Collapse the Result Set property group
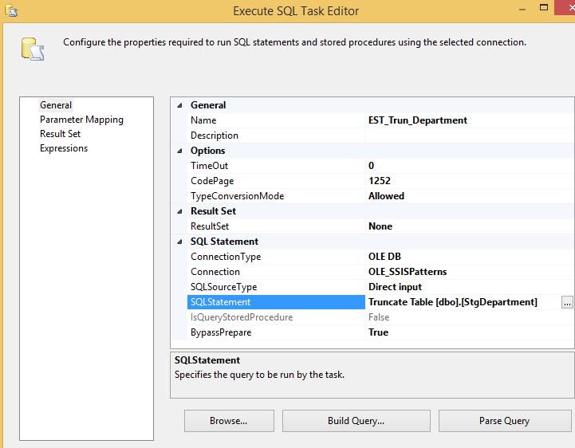The image size is (575, 448). (179, 211)
